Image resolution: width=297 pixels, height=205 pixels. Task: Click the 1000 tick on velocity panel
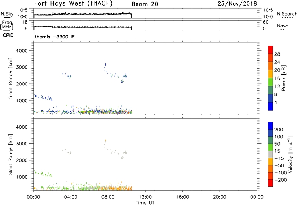click(x=22, y=177)
